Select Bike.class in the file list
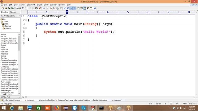The width and height of the screenshot is (198, 111). pyautogui.click(x=4, y=54)
